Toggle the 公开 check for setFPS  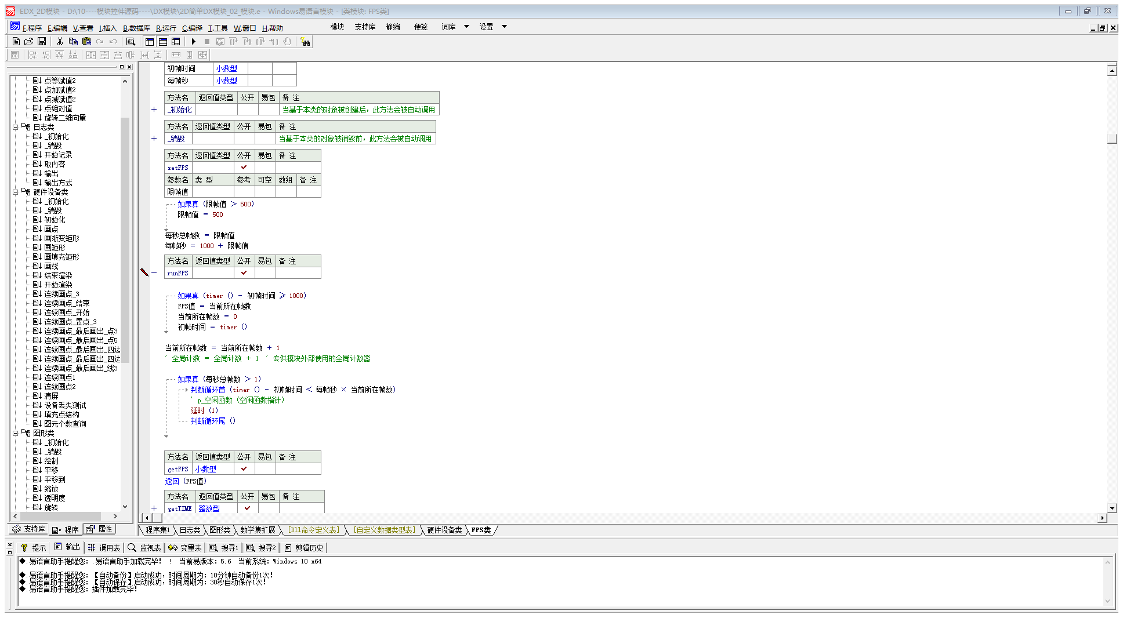(x=244, y=168)
